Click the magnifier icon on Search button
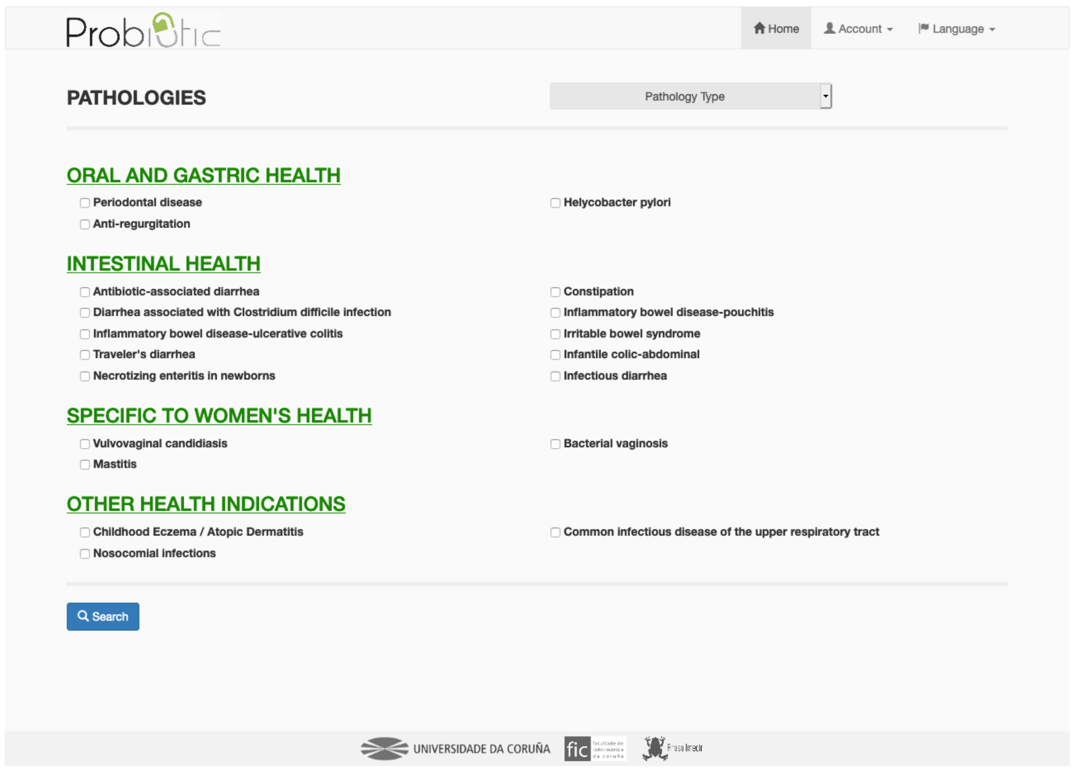The image size is (1075, 772). click(x=83, y=616)
